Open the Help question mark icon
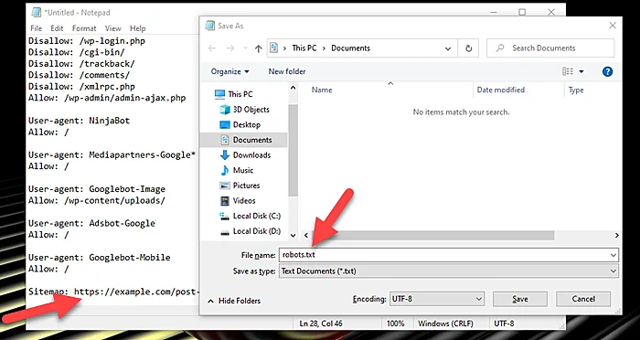 tap(607, 72)
